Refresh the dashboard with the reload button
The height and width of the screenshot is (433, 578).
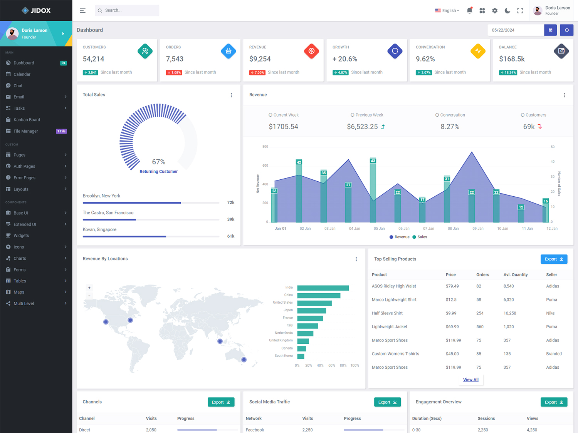coord(566,30)
